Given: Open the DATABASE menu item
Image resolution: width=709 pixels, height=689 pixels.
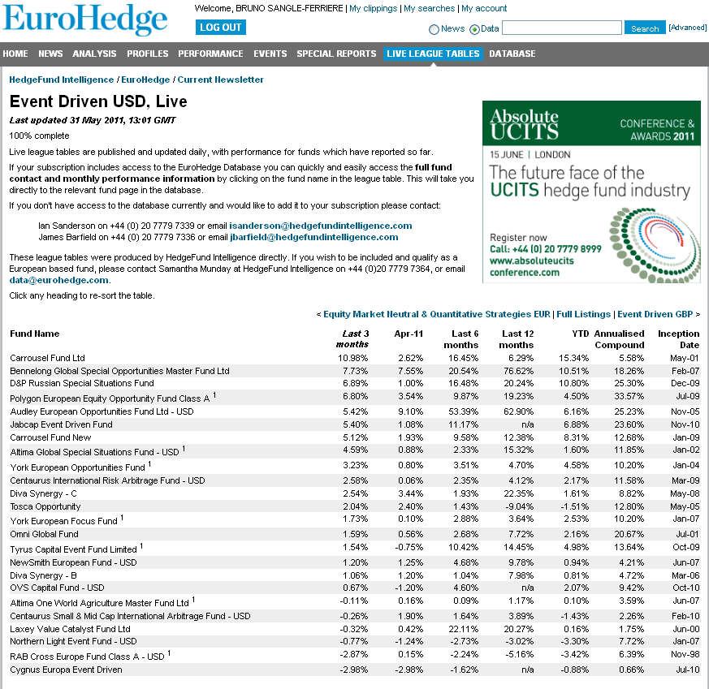Looking at the screenshot, I should coord(512,54).
